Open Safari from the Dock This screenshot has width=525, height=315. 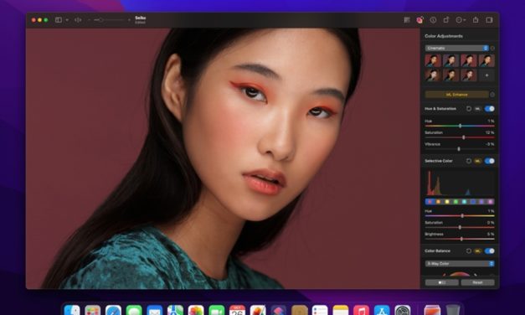point(113,311)
